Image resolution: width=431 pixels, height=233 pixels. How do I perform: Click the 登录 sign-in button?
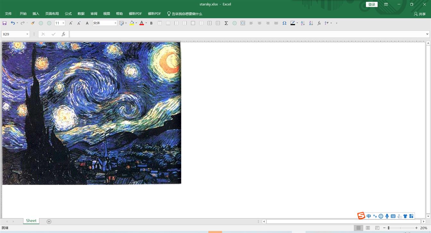coord(372,4)
